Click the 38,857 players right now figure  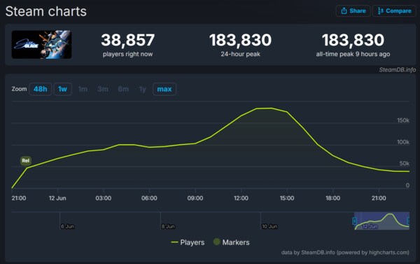pyautogui.click(x=128, y=40)
